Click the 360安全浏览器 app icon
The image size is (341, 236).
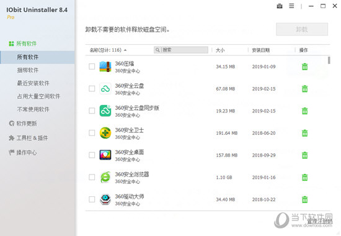[x=105, y=177]
